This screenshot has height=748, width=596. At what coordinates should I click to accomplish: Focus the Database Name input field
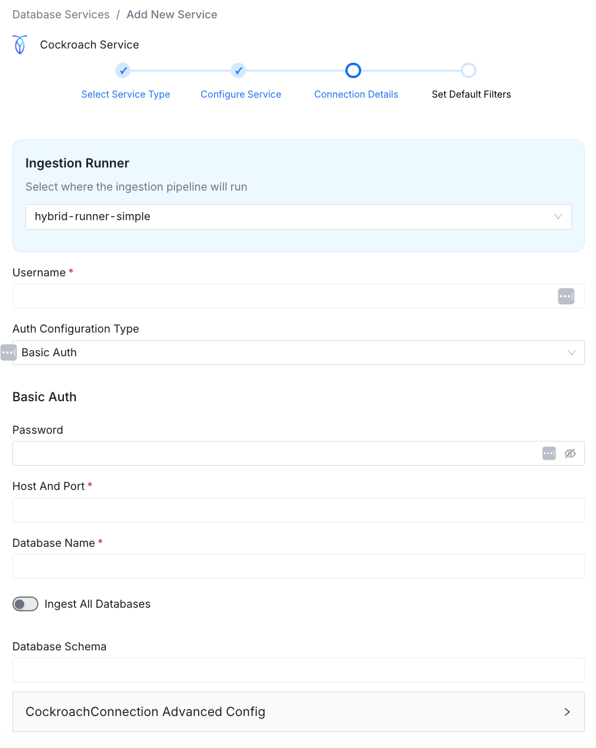click(x=299, y=566)
